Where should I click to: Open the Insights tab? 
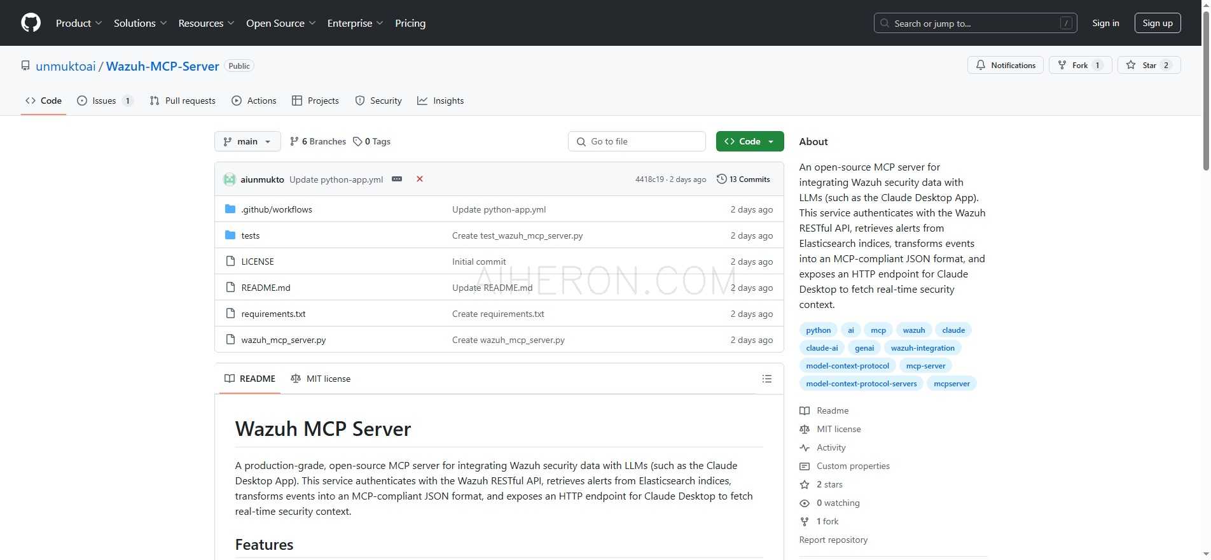(x=441, y=101)
